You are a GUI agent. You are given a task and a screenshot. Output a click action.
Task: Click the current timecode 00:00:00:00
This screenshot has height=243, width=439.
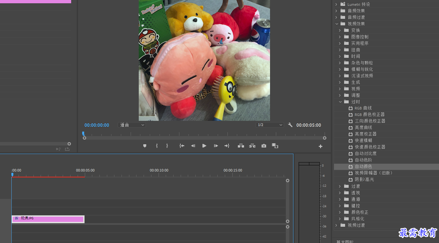pos(97,125)
